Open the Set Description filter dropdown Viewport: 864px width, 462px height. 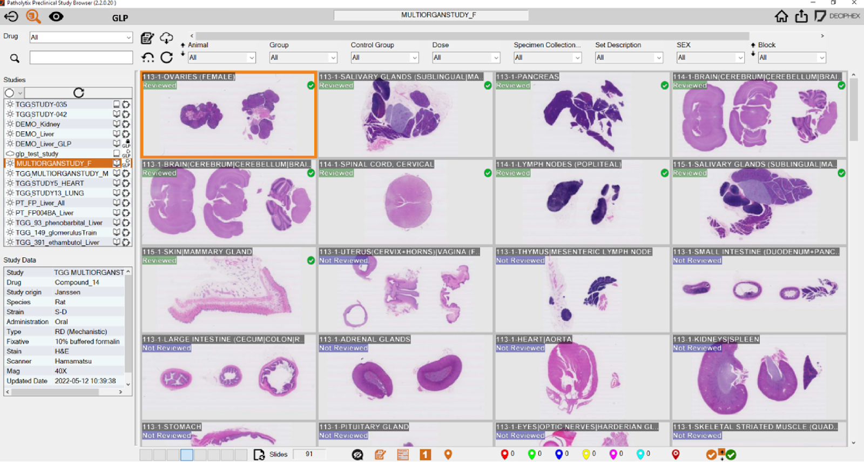[629, 57]
